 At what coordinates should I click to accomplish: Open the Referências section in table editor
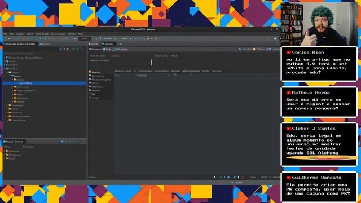click(x=96, y=87)
